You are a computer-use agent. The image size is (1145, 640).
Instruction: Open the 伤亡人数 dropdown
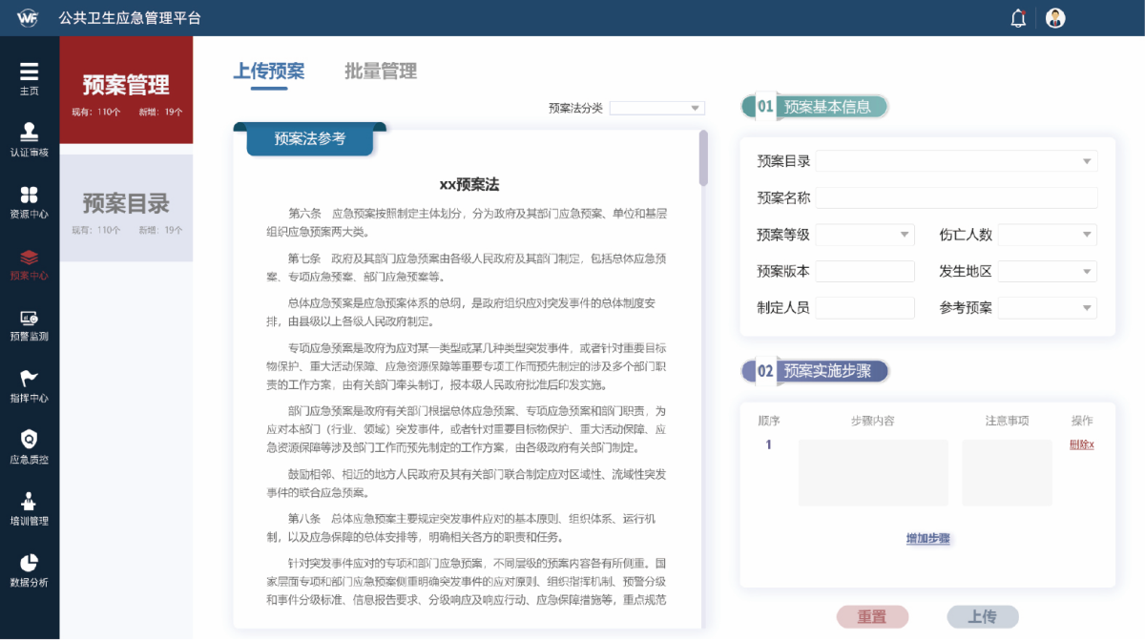click(1047, 235)
